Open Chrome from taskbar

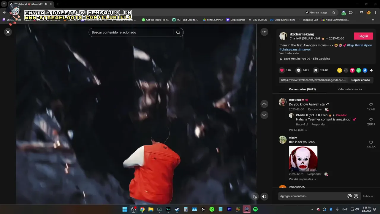coord(142,209)
